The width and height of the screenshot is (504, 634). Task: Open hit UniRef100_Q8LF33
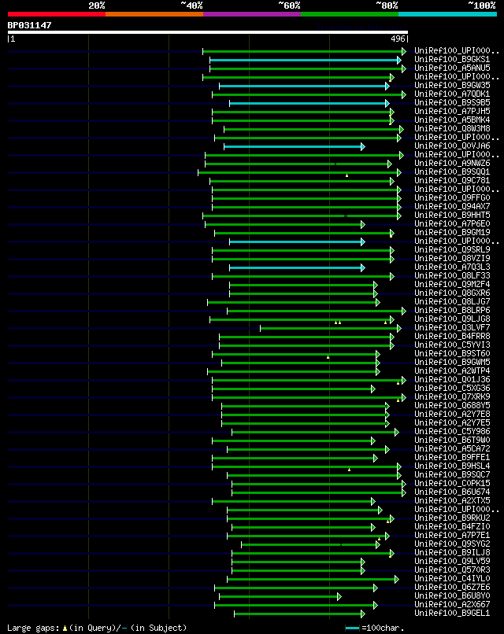pyautogui.click(x=452, y=275)
